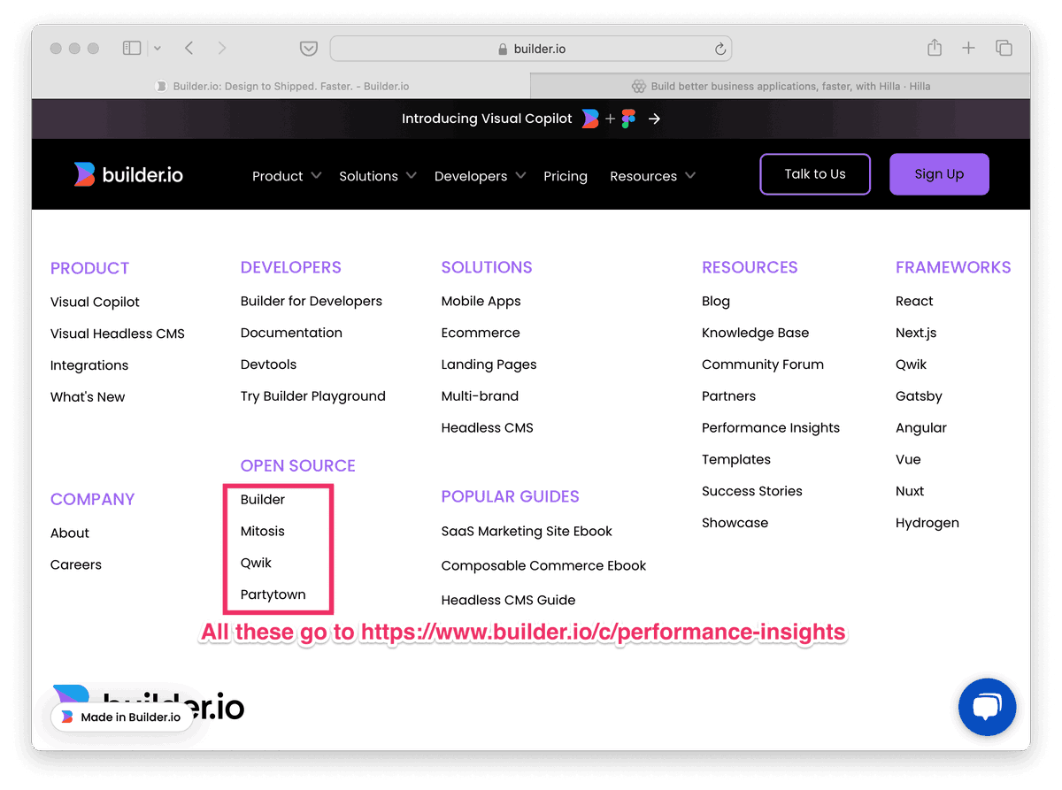This screenshot has height=790, width=1062.
Task: Open the Partners link
Action: pos(728,396)
